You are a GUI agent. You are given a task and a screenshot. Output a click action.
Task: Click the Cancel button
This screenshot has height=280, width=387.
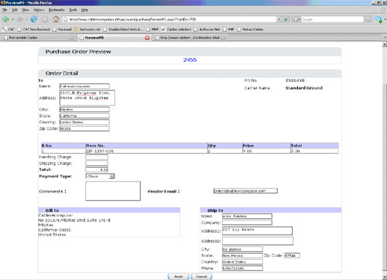click(x=201, y=277)
